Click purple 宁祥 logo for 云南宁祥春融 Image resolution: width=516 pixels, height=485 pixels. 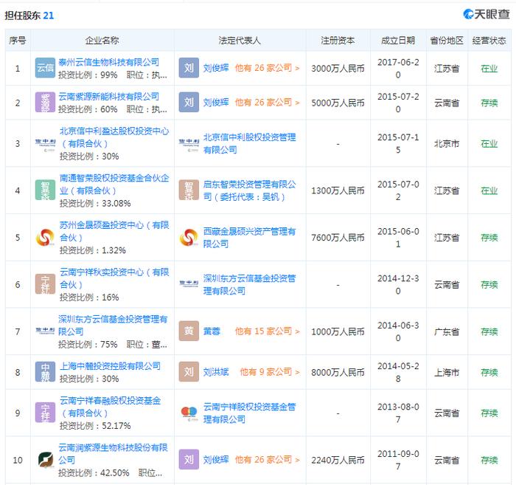tap(45, 413)
